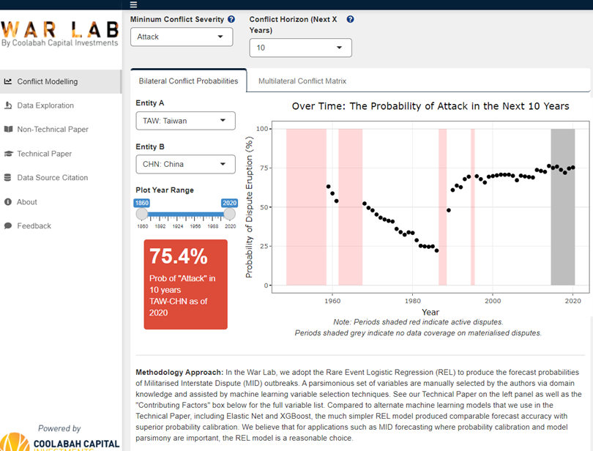Click the Technical Paper graduation cap icon

tap(8, 154)
